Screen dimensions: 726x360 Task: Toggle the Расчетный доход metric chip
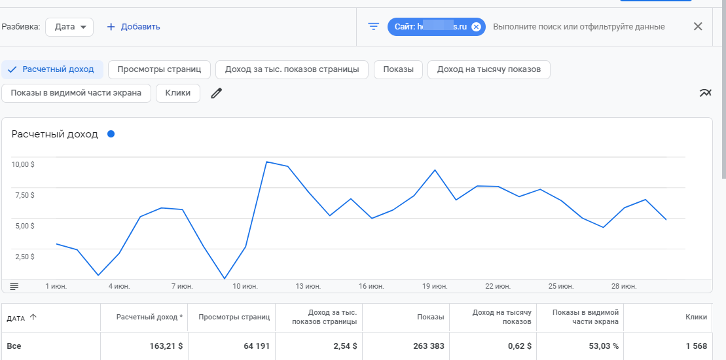click(52, 69)
